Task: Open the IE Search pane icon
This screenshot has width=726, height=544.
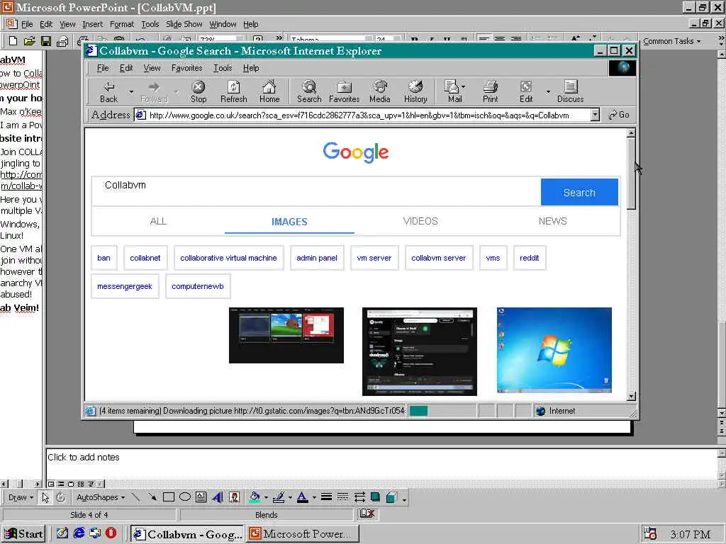Action: 309,91
